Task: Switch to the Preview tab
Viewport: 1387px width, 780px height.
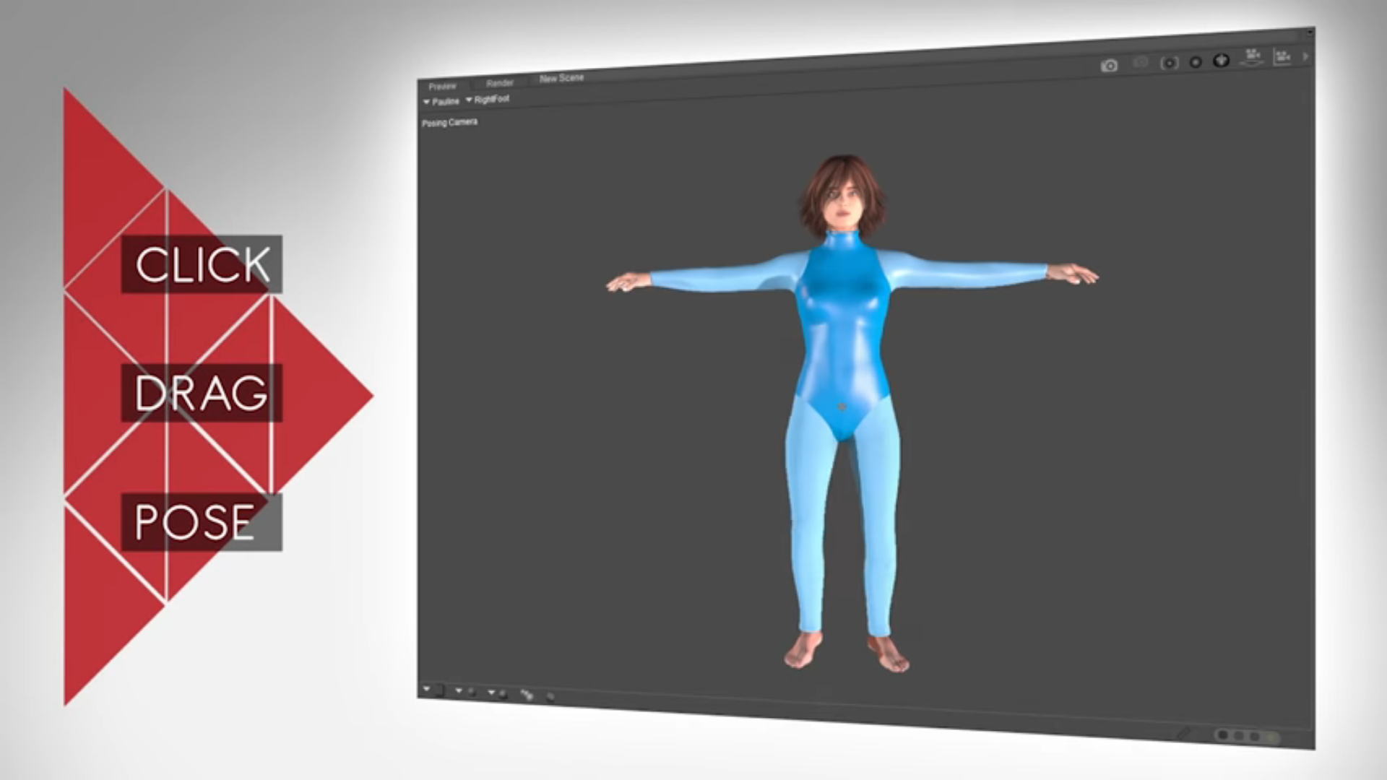Action: coord(442,86)
